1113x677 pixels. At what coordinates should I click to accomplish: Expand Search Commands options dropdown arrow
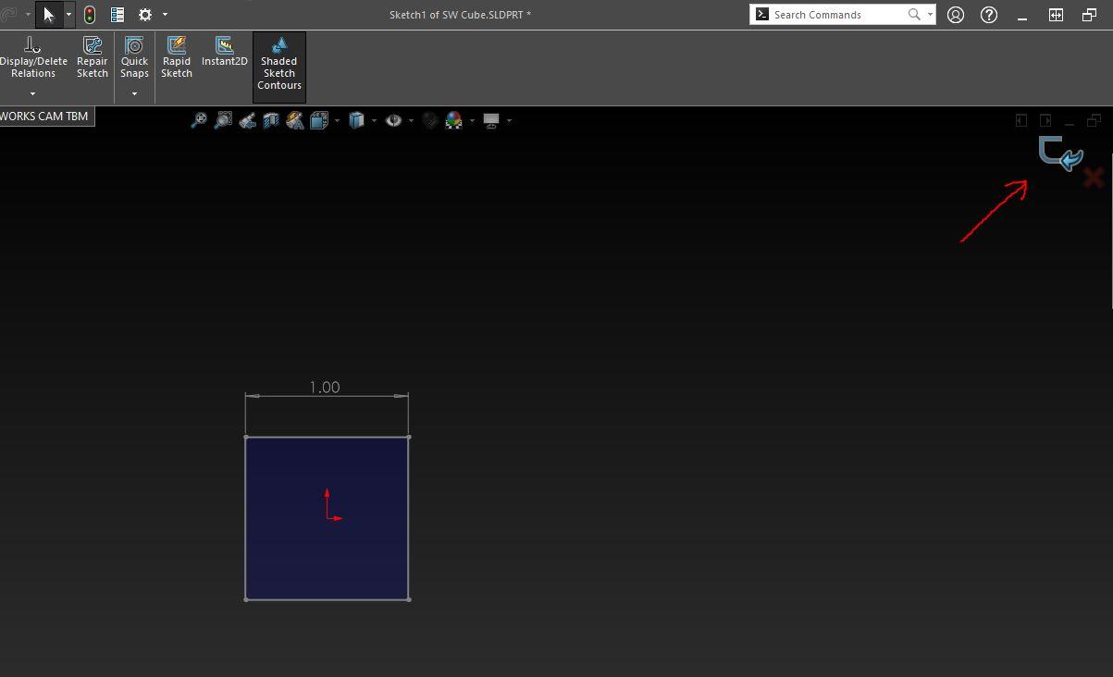(930, 15)
